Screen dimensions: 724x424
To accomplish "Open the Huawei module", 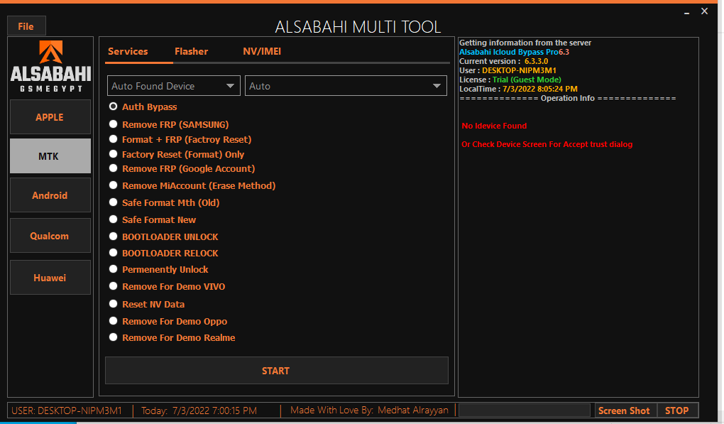I will (50, 277).
